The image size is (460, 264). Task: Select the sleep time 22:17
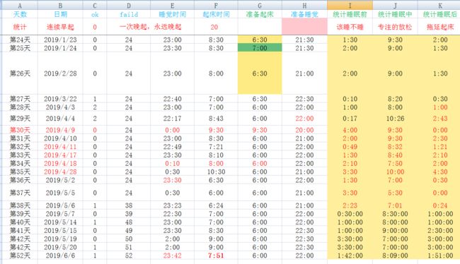coord(172,119)
